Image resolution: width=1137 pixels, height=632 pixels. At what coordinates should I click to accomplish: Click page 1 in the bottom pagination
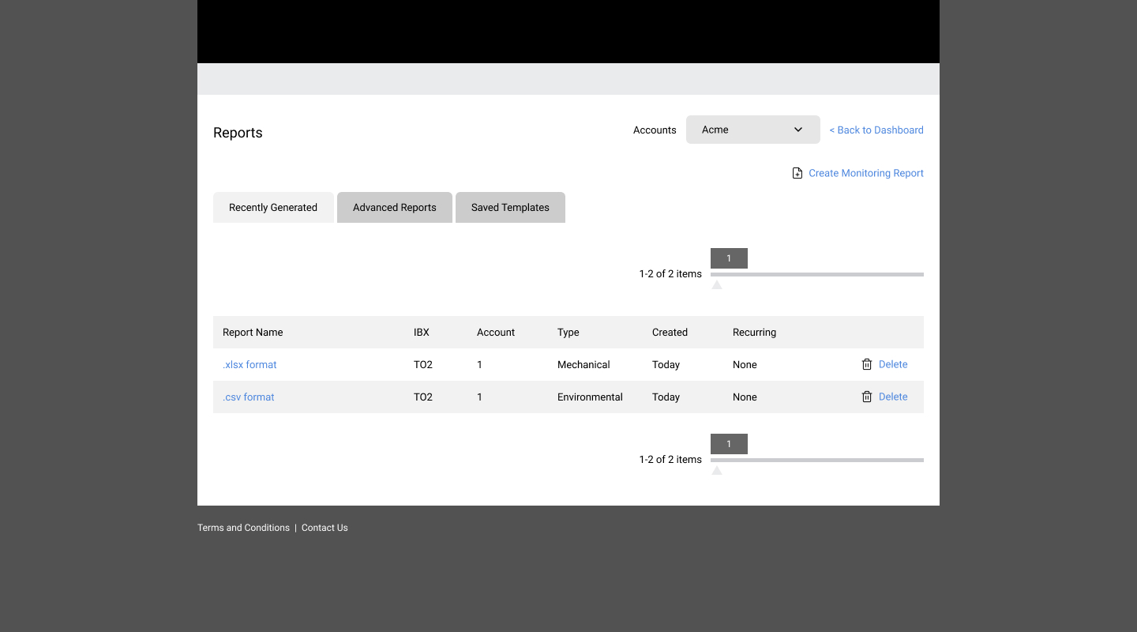pos(729,444)
